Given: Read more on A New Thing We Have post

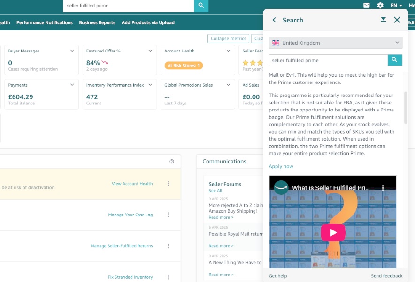Looking at the screenshot, I should (221, 275).
